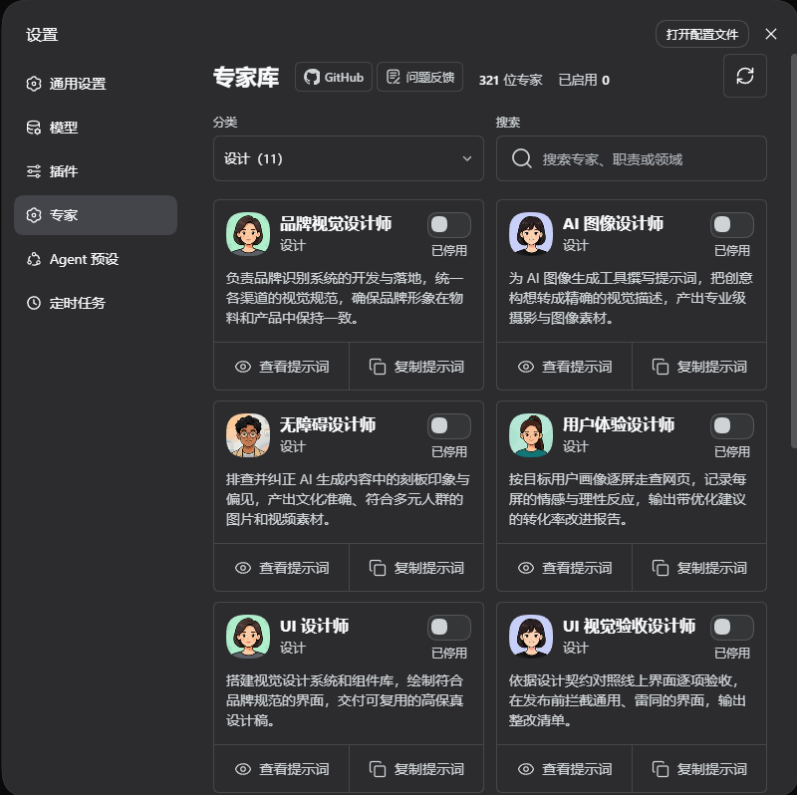
Task: Click the UI 视觉验收设计师 avatar
Action: 531,637
